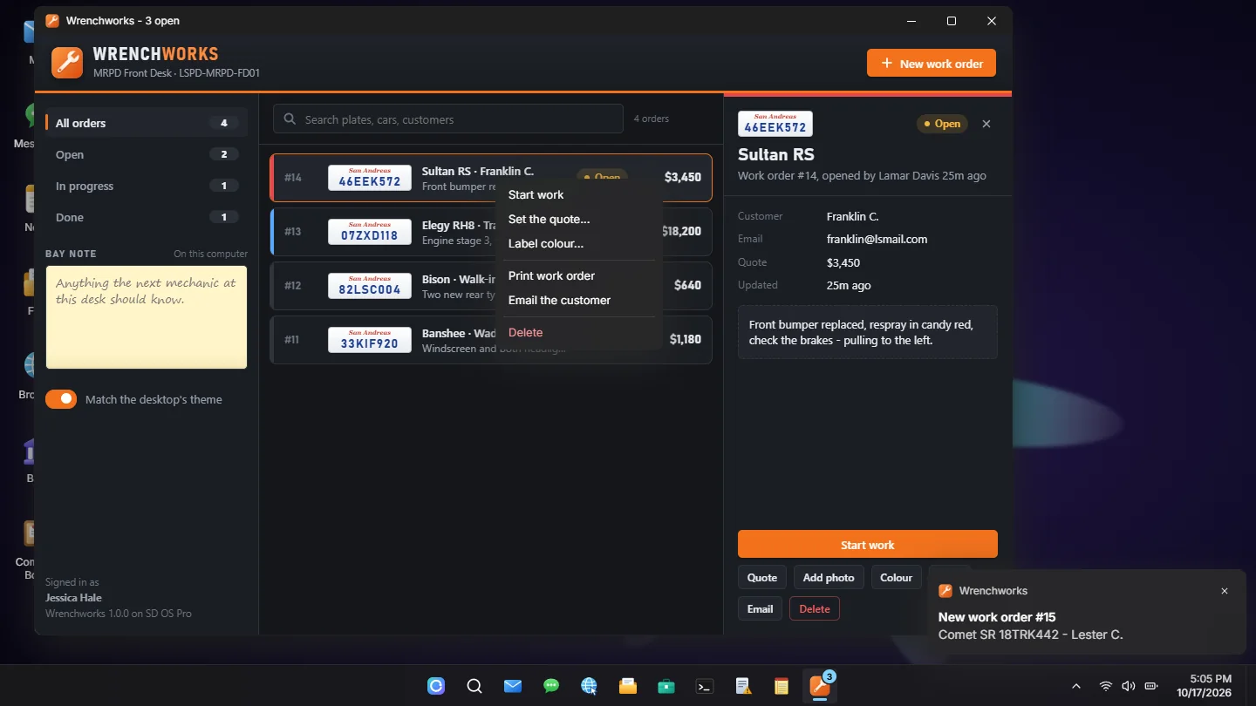Launch the globe browser icon on taskbar
1256x706 pixels.
point(590,686)
